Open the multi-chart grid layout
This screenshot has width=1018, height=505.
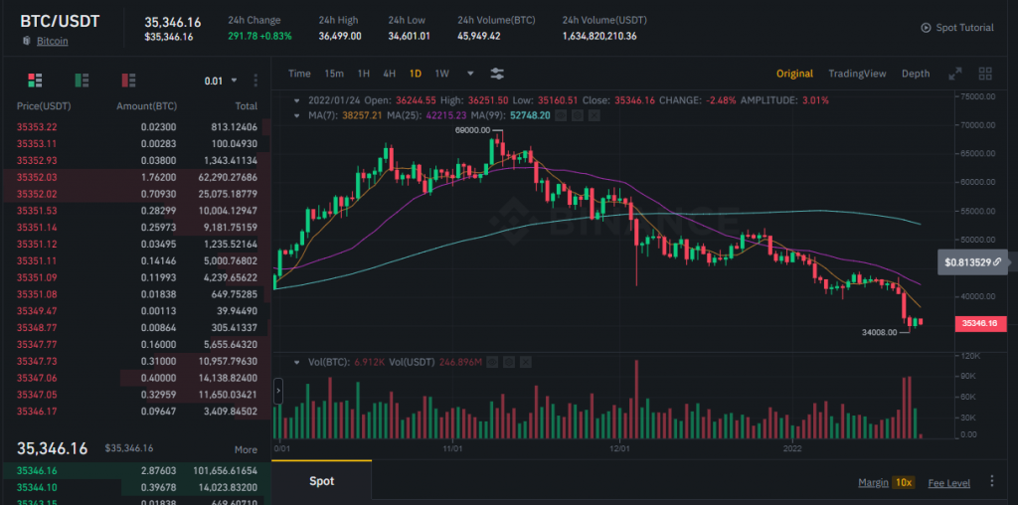(x=985, y=74)
